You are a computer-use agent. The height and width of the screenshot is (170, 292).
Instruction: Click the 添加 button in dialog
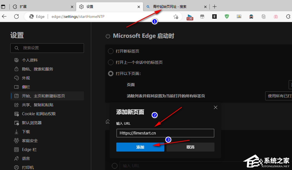tap(140, 147)
